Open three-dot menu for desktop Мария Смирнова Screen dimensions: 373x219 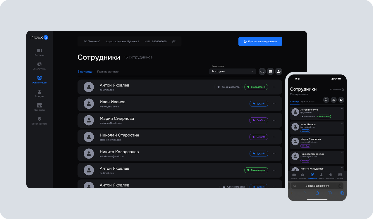click(274, 120)
